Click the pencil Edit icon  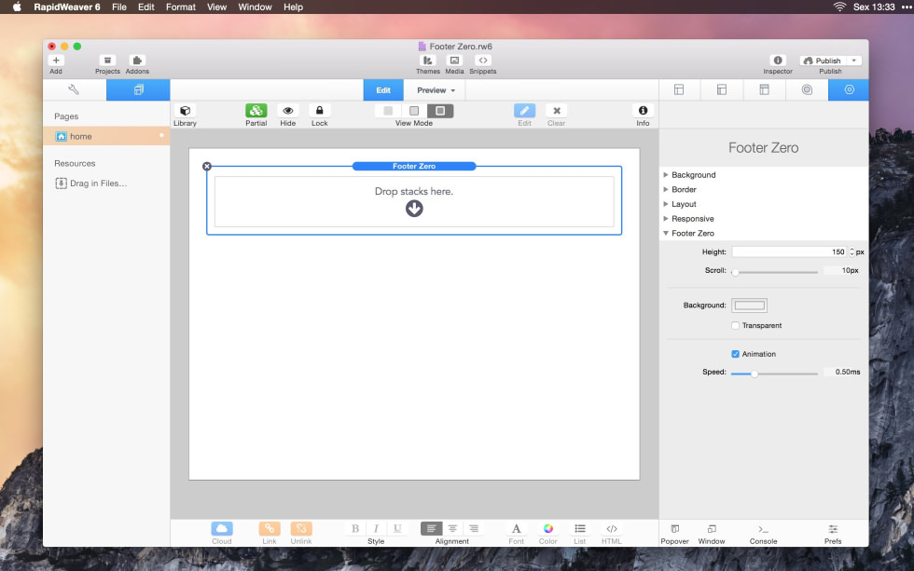pos(524,111)
